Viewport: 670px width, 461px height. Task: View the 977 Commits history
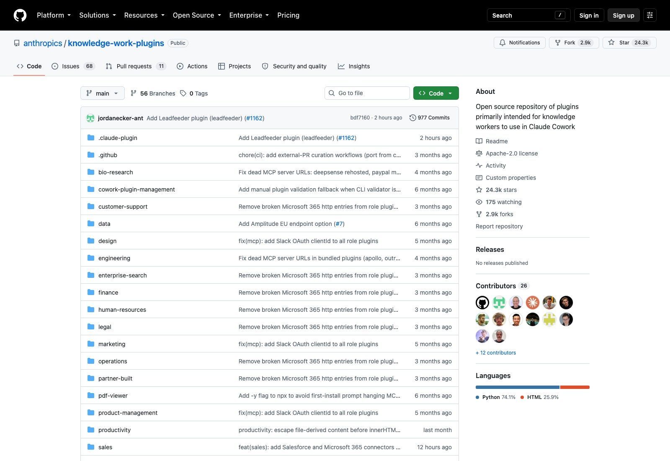(x=429, y=118)
